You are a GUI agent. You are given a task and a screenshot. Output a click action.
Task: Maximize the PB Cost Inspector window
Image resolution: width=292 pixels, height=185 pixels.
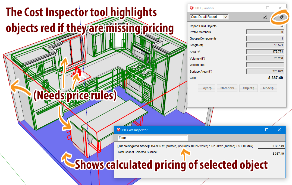[267, 130]
